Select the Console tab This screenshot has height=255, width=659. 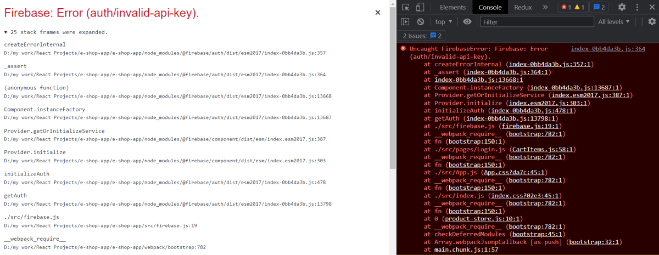(x=490, y=7)
